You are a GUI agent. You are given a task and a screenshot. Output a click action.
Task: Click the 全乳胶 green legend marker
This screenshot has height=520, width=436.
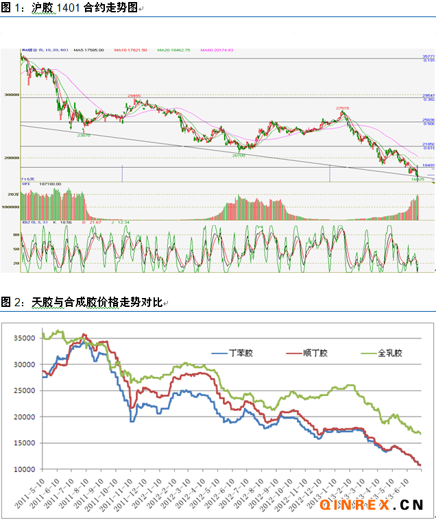coord(370,354)
